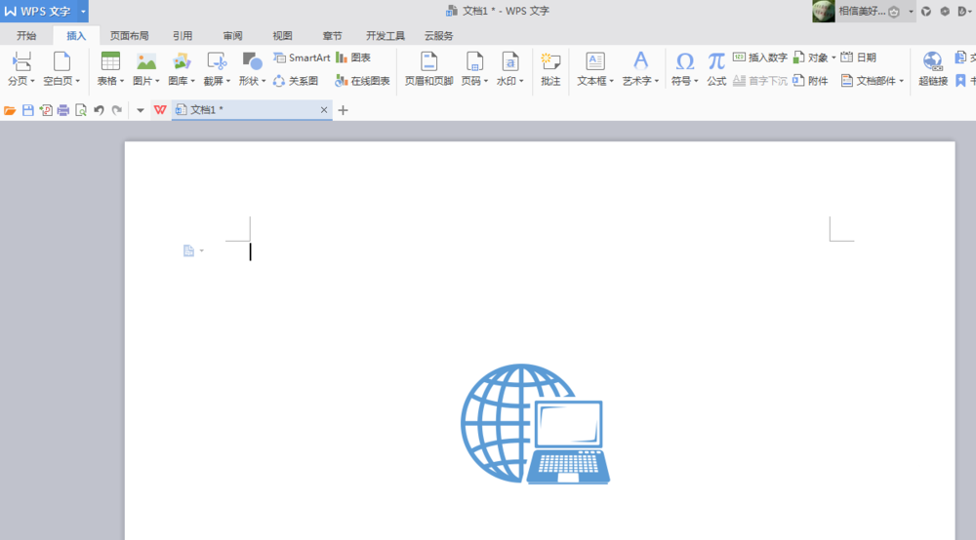Screen dimensions: 976x540
Task: Insert a 超链接 hyperlink
Action: 933,62
